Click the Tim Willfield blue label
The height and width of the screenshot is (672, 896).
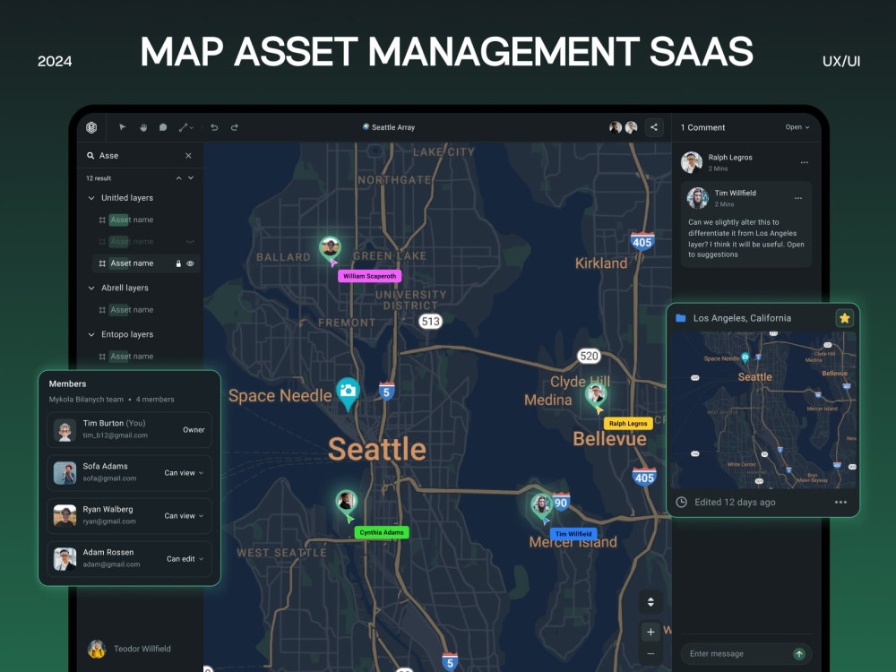[x=573, y=534]
